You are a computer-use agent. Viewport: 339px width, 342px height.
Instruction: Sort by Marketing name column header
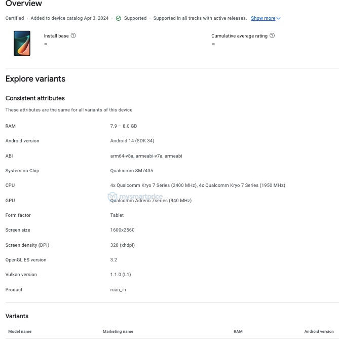[x=118, y=331]
